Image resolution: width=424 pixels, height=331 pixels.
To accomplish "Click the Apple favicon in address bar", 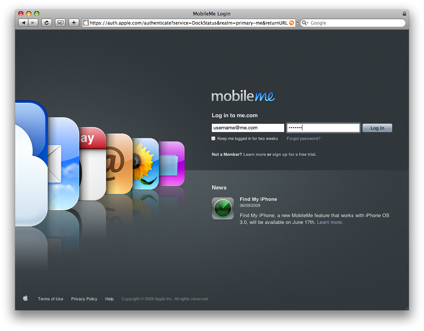I will [86, 23].
